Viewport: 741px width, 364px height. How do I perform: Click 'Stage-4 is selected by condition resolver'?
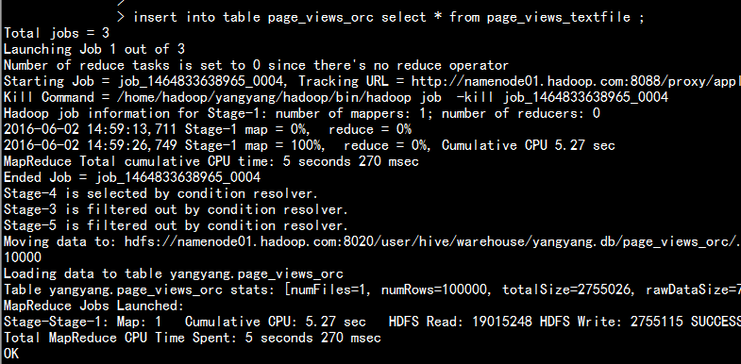pos(160,193)
